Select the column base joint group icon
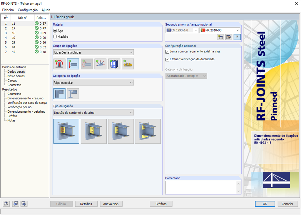The width and height of the screenshot is (301, 215). pos(59,64)
